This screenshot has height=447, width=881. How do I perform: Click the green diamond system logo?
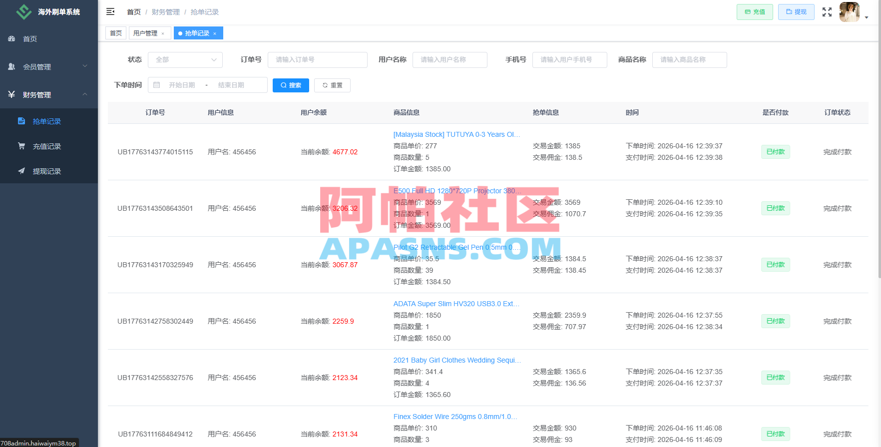pyautogui.click(x=23, y=11)
